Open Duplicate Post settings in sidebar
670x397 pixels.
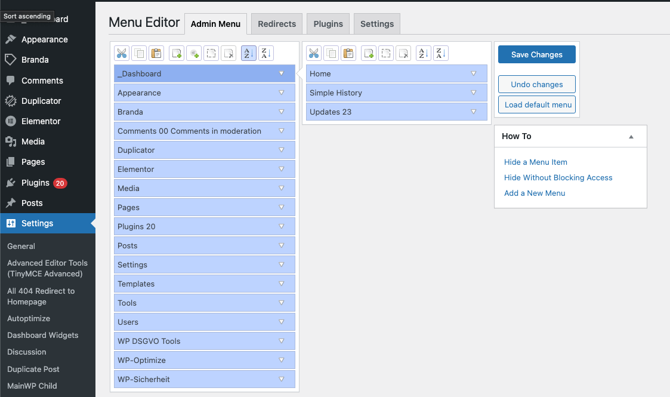(x=33, y=369)
